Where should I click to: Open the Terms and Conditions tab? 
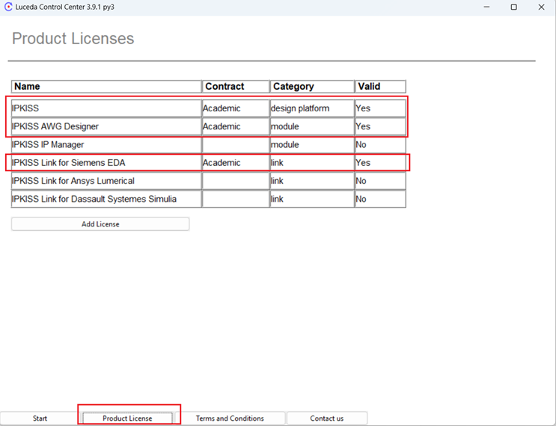230,419
